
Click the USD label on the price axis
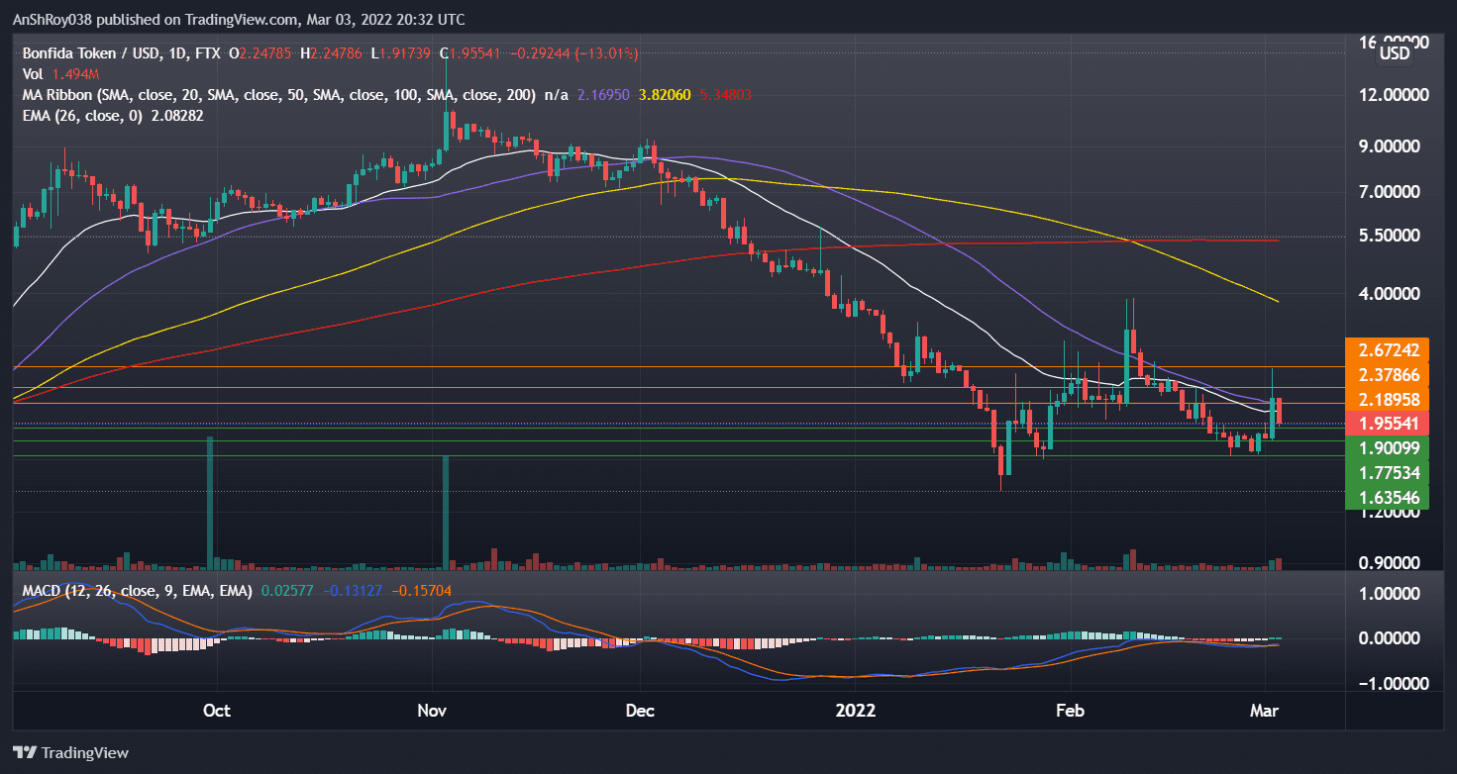[x=1397, y=54]
